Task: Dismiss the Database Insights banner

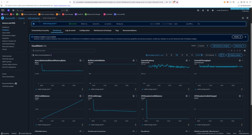Action: (x=245, y=37)
